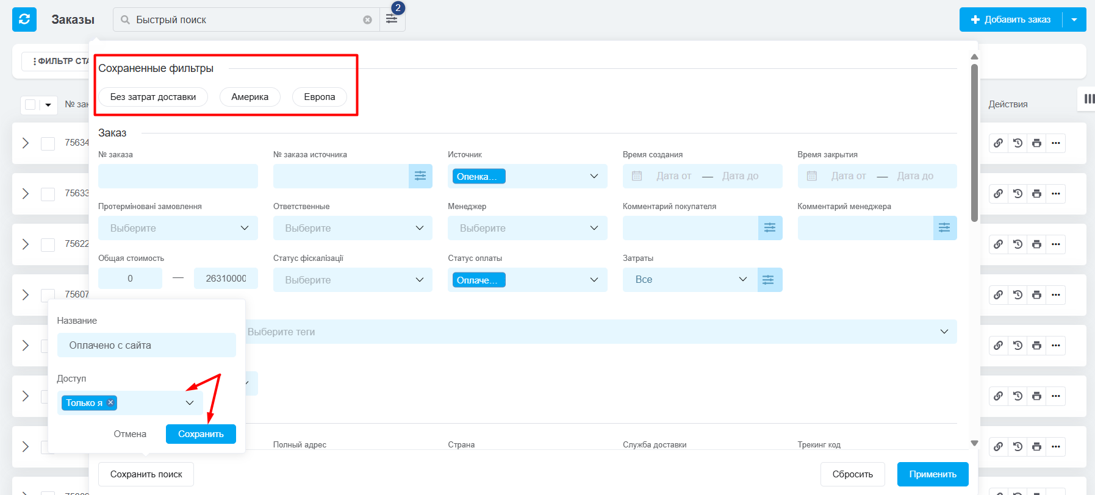Open the Статус оплаты dropdown
The width and height of the screenshot is (1095, 495).
[594, 280]
